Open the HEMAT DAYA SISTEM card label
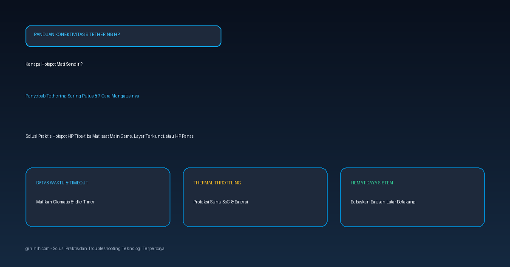This screenshot has height=267, width=510. pyautogui.click(x=372, y=183)
